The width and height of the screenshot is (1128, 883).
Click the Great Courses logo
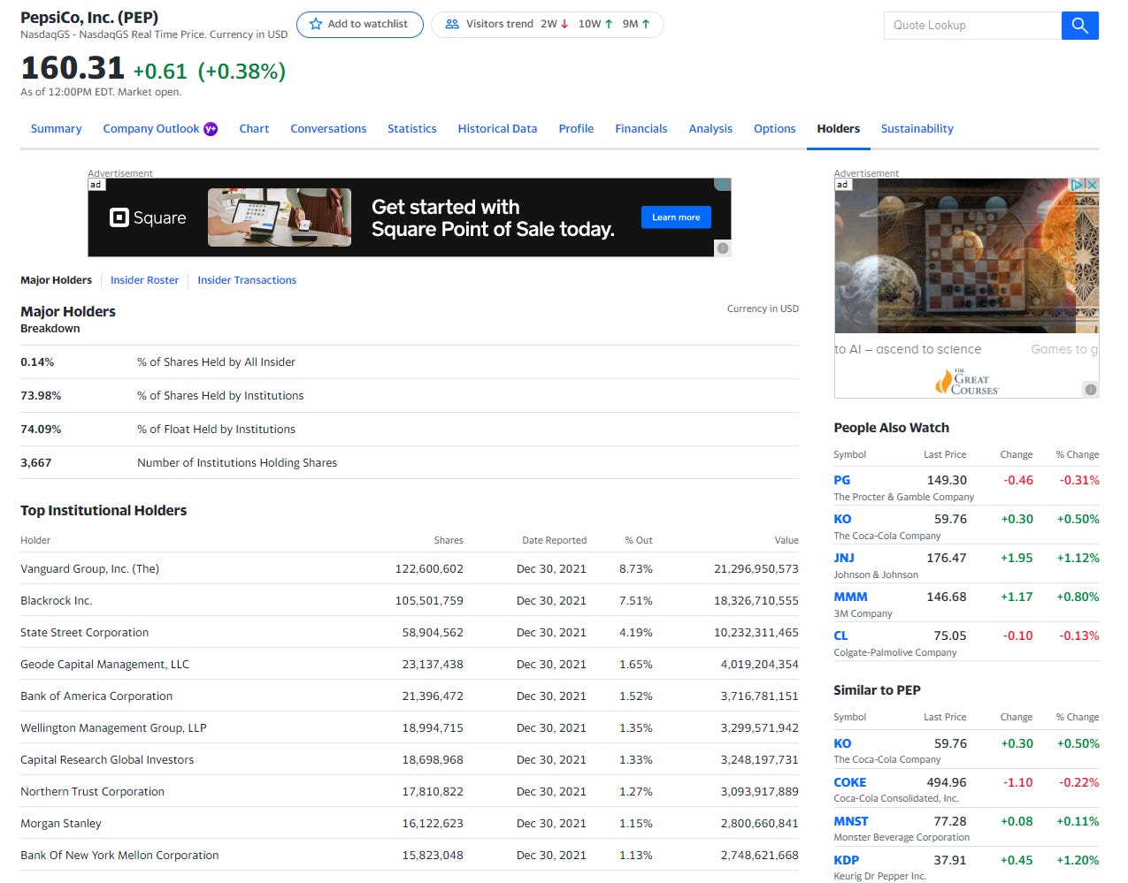967,382
